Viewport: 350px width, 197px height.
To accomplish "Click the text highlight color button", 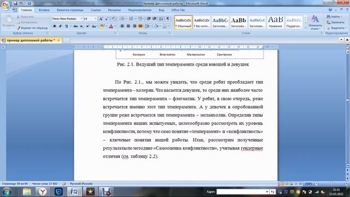I will coord(102,26).
